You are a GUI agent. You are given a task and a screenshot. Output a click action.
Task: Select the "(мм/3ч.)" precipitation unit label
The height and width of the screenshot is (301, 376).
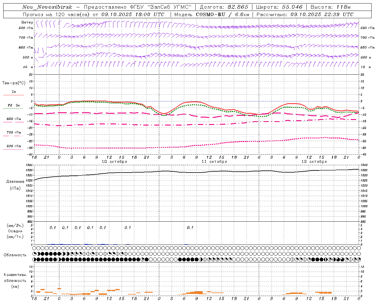click(x=15, y=225)
